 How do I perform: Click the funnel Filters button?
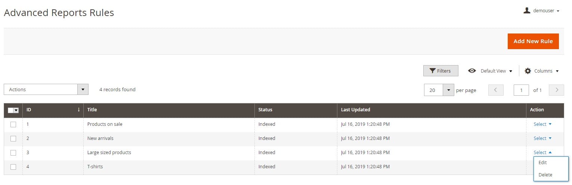(x=440, y=71)
